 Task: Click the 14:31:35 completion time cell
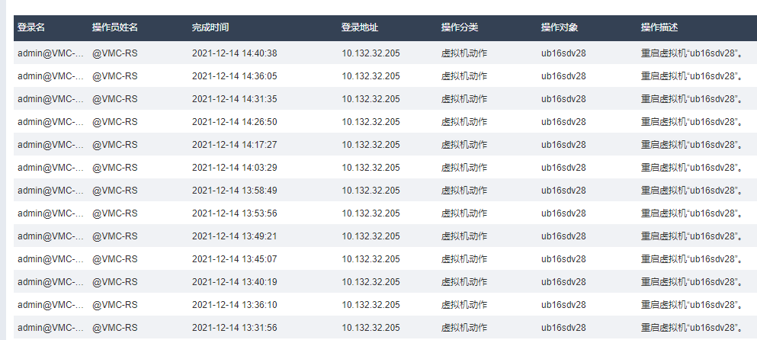coord(234,99)
